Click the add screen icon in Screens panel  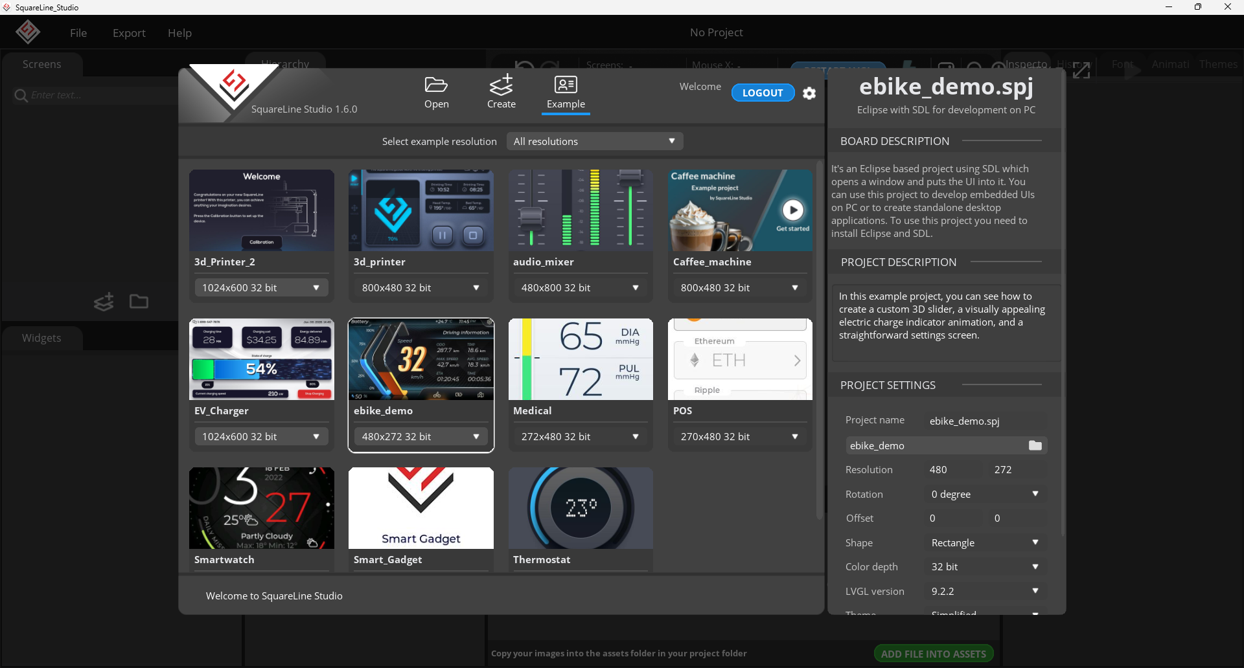click(104, 302)
